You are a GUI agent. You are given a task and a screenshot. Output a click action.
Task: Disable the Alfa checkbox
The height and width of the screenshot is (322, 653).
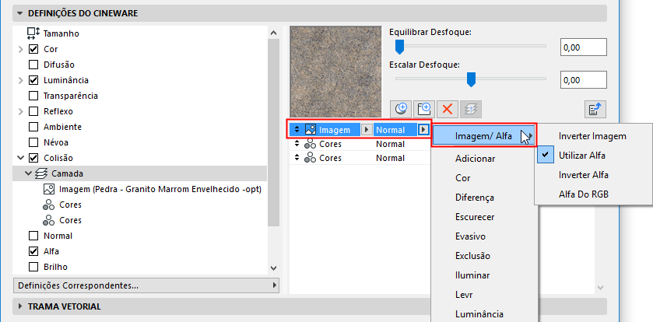(x=33, y=251)
